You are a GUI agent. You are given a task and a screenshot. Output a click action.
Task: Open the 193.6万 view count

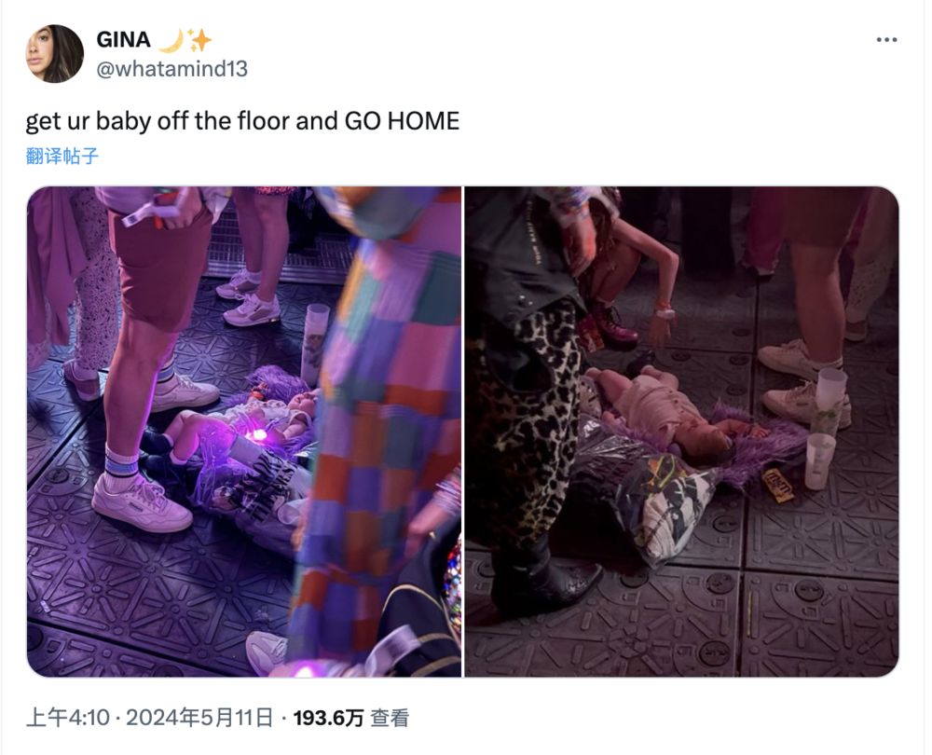click(x=328, y=718)
